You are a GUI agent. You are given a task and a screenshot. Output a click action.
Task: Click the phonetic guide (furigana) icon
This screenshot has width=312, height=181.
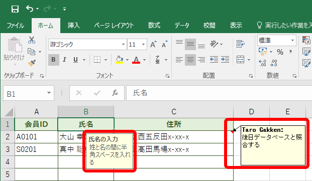coord(158,60)
